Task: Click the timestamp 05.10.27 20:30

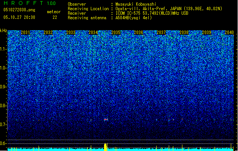Action: coord(19,17)
